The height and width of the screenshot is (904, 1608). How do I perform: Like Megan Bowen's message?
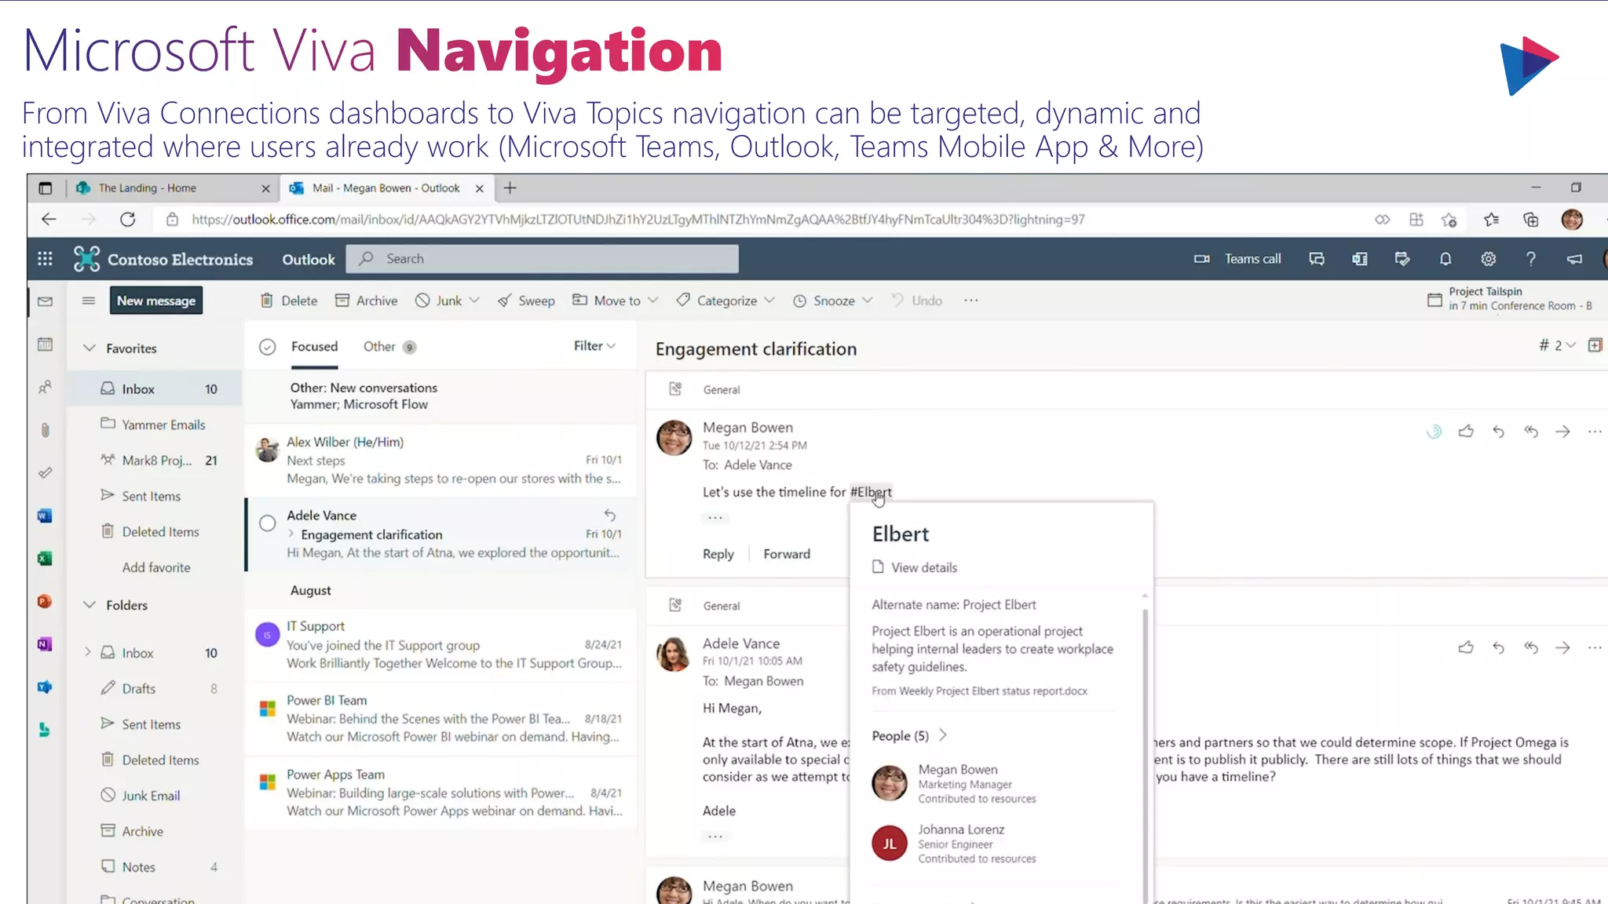pyautogui.click(x=1466, y=431)
